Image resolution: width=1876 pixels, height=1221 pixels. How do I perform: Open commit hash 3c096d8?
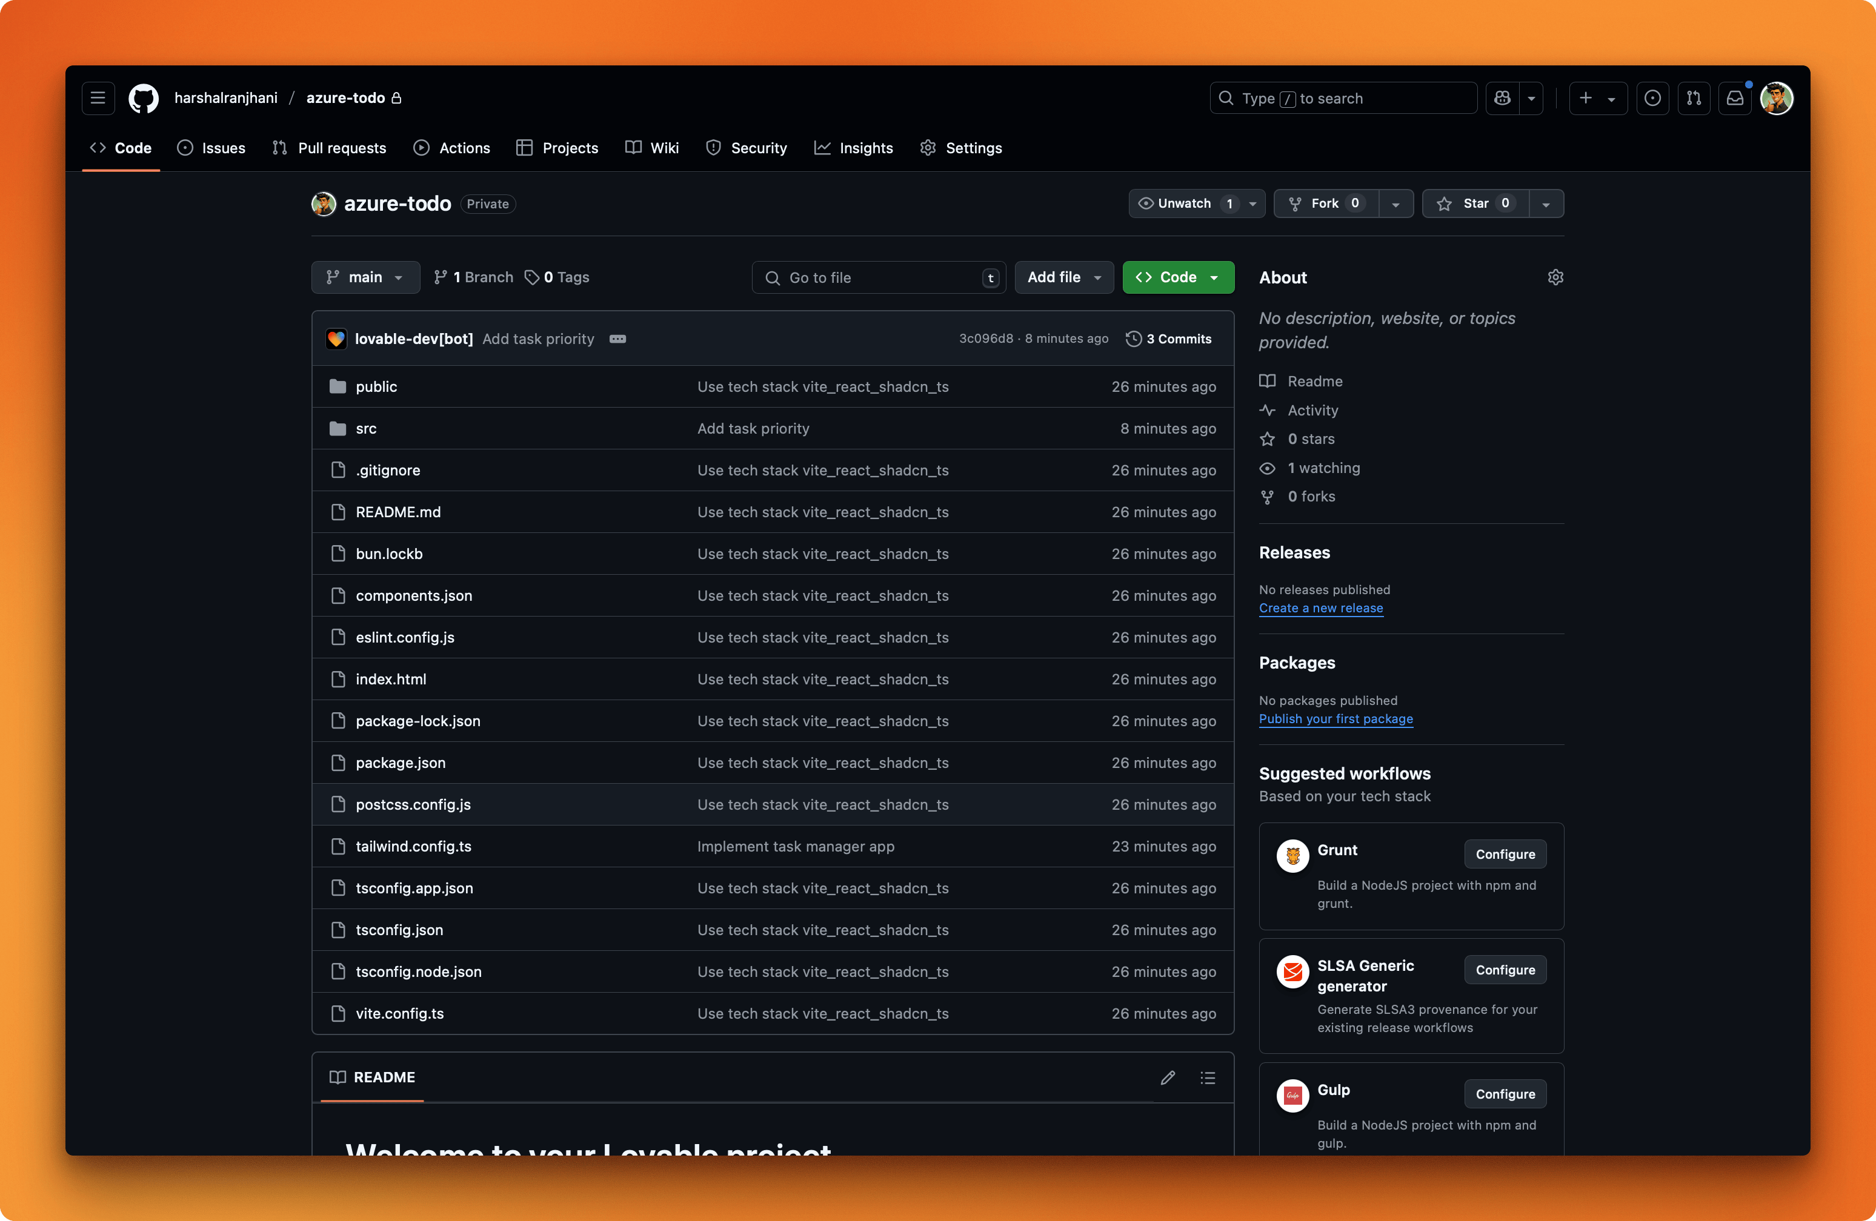(x=985, y=339)
